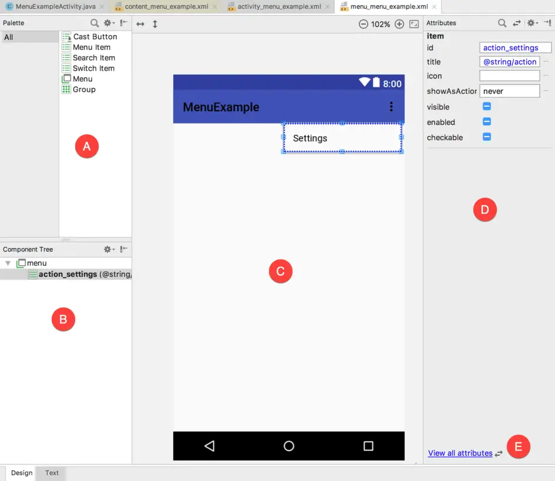Select Search Item in the Palette
Screen dimensions: 555x481
[x=93, y=57]
